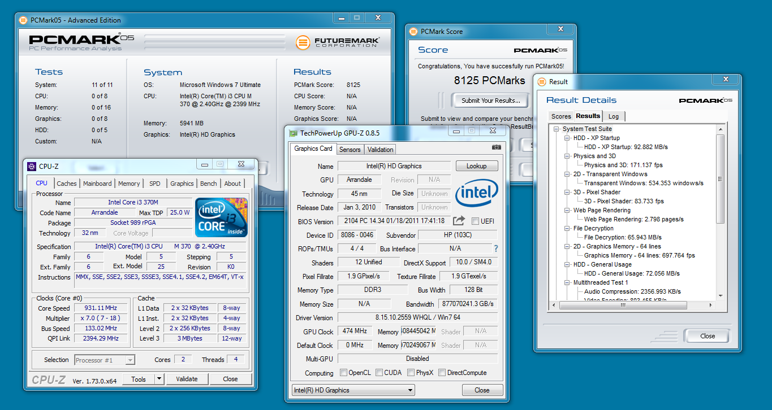Check the OpenCL computing checkbox
The height and width of the screenshot is (410, 772).
point(344,373)
